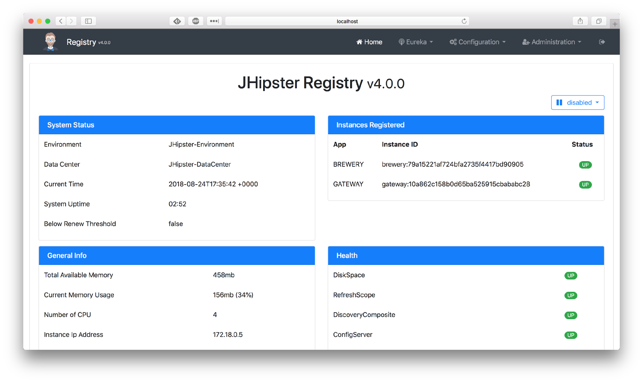Click the extensions ellipsis icon in toolbar

point(214,21)
